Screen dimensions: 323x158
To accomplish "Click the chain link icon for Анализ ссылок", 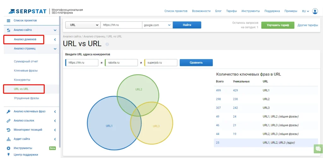I will pos(9,121).
